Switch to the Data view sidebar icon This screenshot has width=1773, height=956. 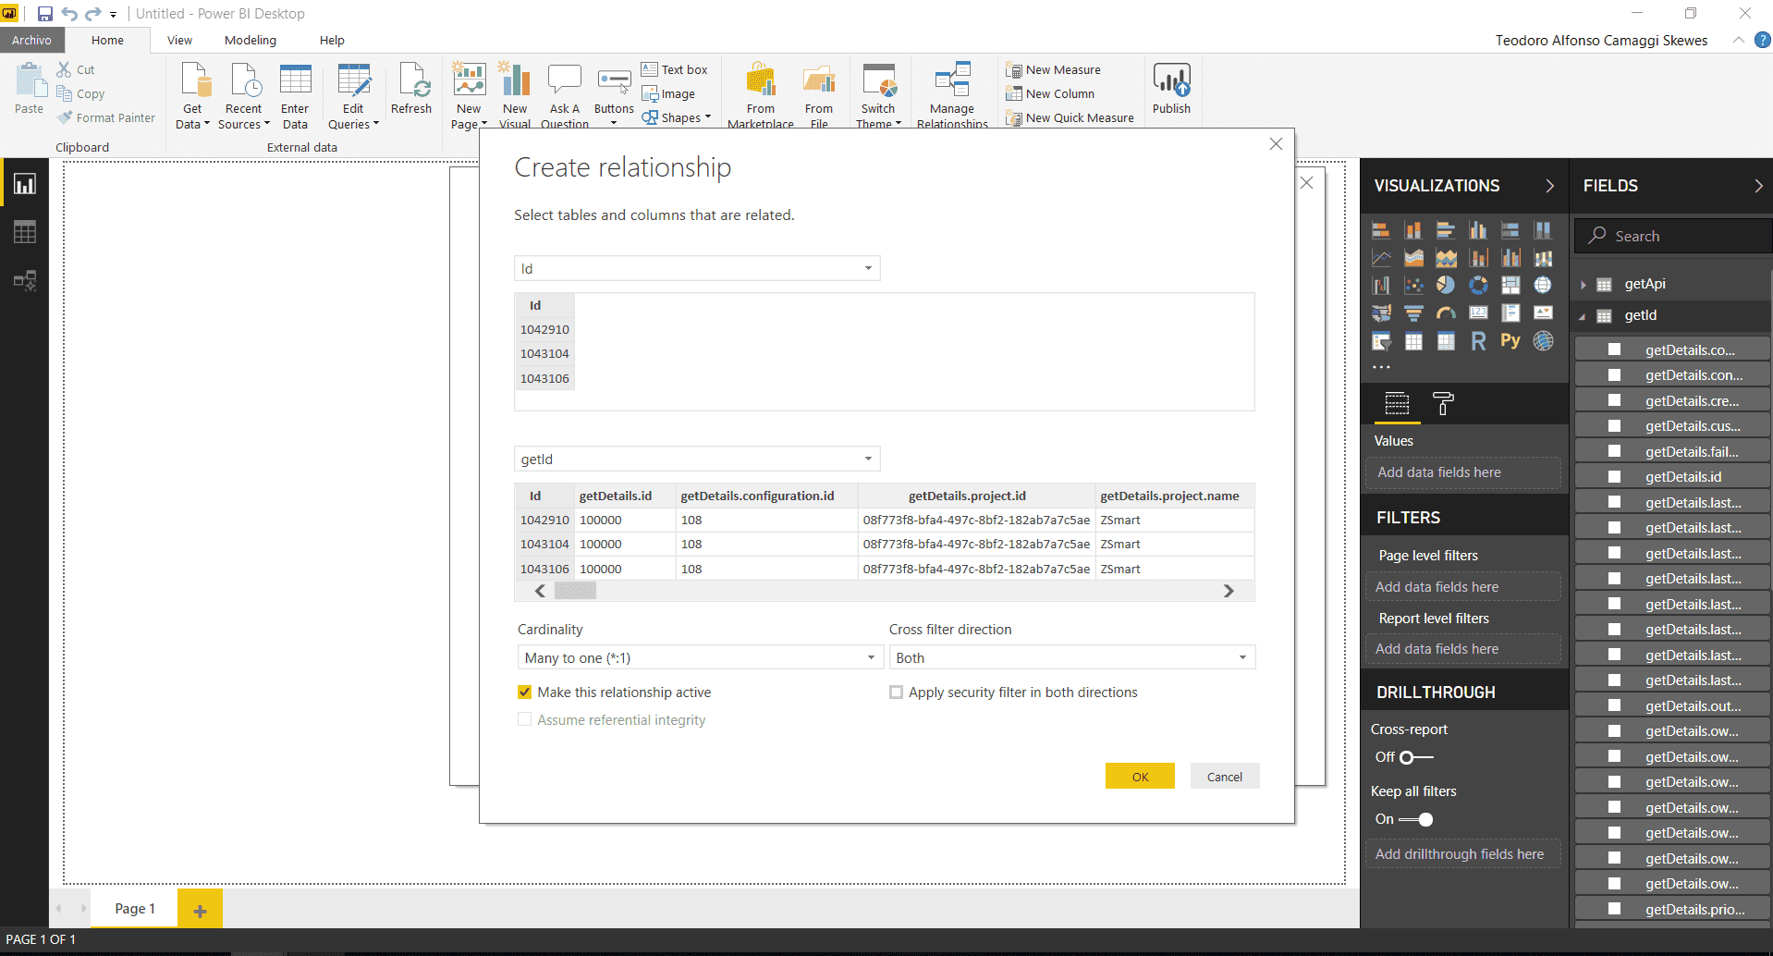(x=23, y=231)
